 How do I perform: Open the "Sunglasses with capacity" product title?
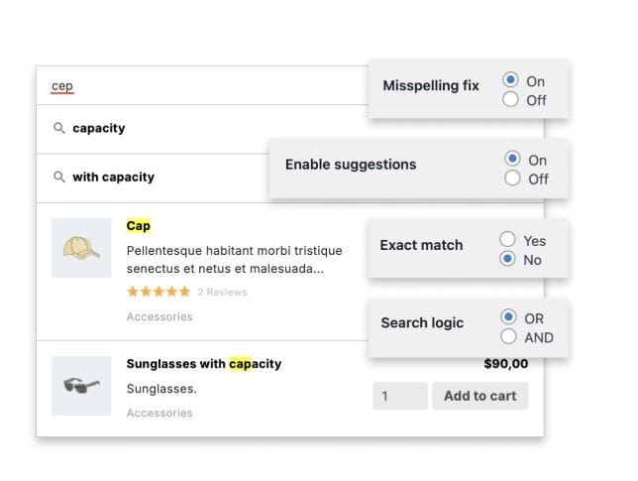click(x=204, y=364)
